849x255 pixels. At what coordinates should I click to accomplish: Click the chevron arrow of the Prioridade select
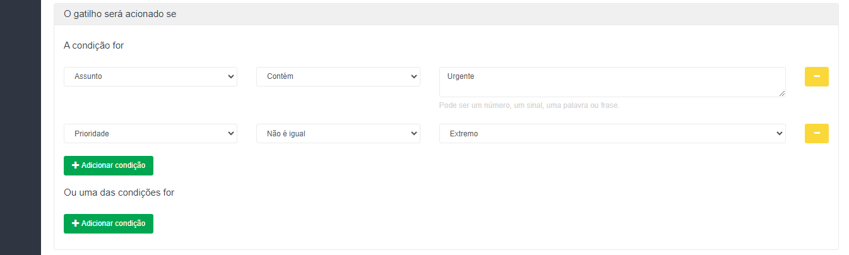pyautogui.click(x=229, y=133)
